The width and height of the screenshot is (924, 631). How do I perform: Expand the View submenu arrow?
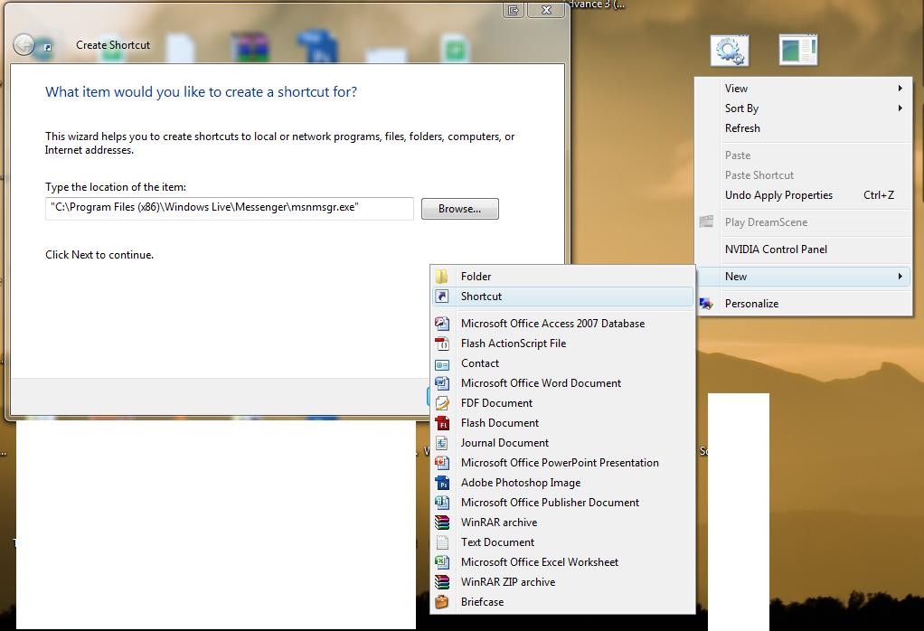coord(900,89)
